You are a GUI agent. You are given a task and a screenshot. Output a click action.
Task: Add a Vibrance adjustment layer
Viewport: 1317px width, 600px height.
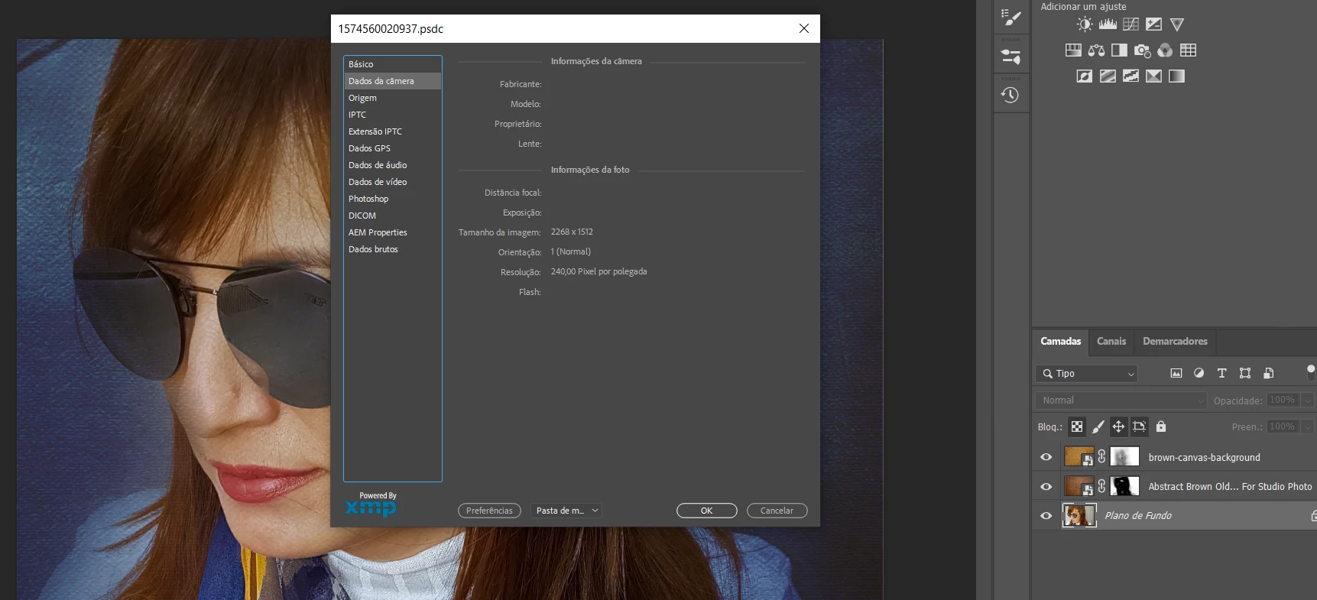pyautogui.click(x=1177, y=24)
